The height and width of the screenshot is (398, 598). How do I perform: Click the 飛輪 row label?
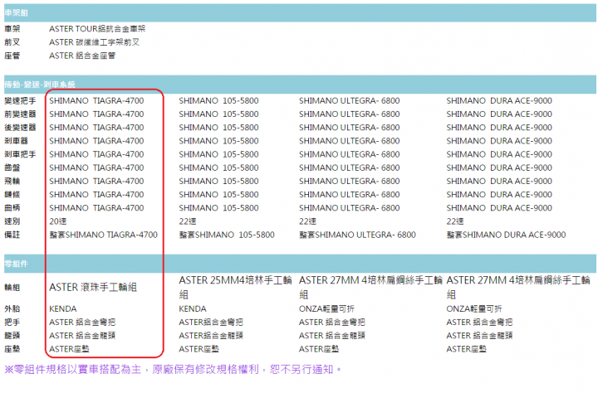[12, 181]
